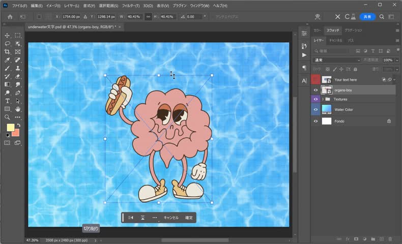The image size is (402, 244).
Task: Expand the Textures layer group
Action: [323, 99]
